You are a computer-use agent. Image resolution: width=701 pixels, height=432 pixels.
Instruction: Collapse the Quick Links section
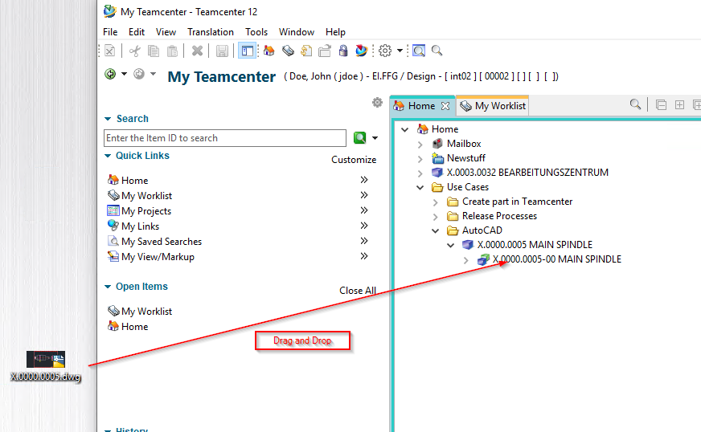109,156
